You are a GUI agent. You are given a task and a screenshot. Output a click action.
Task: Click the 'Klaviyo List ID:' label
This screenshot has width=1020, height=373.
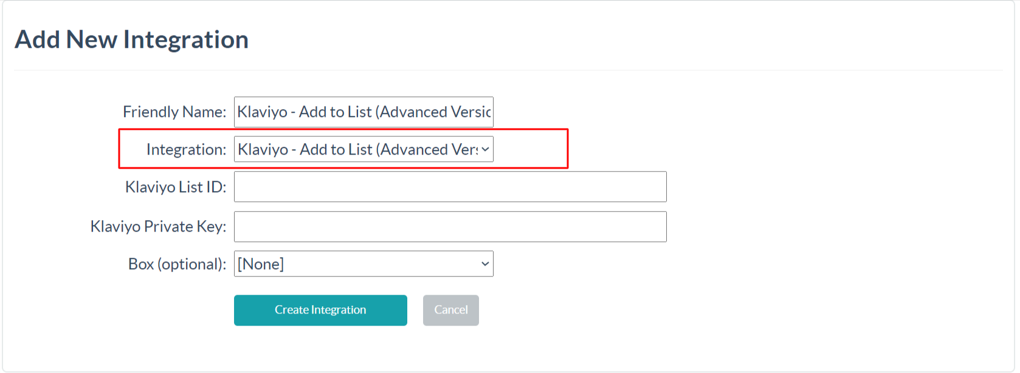pyautogui.click(x=176, y=187)
